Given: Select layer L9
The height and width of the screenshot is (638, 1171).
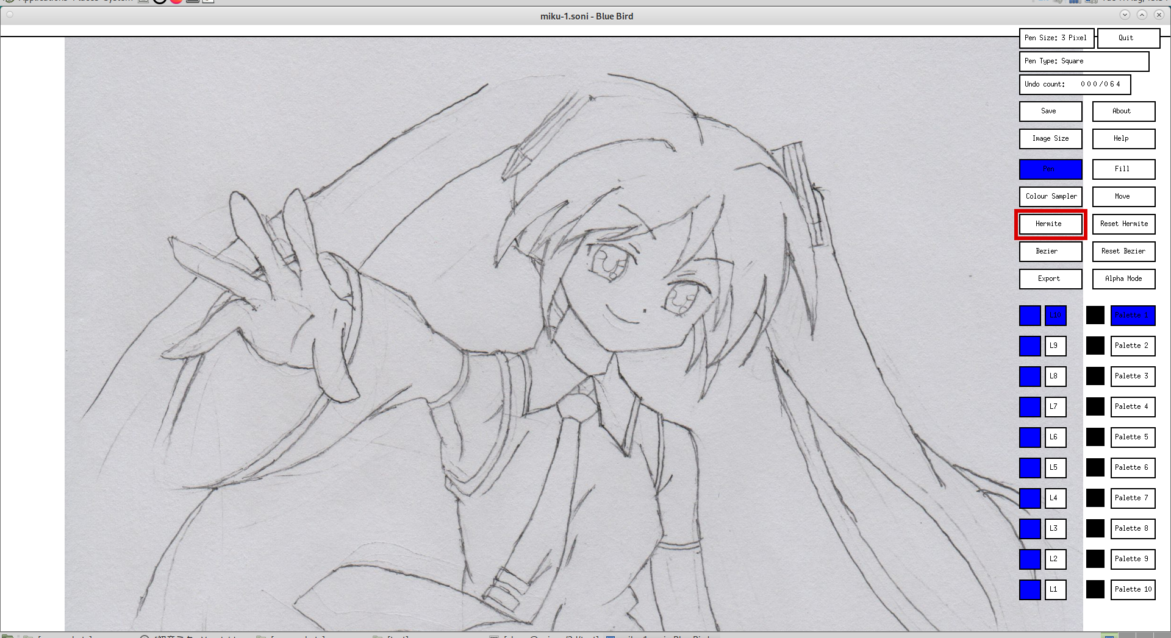Looking at the screenshot, I should (x=1055, y=346).
